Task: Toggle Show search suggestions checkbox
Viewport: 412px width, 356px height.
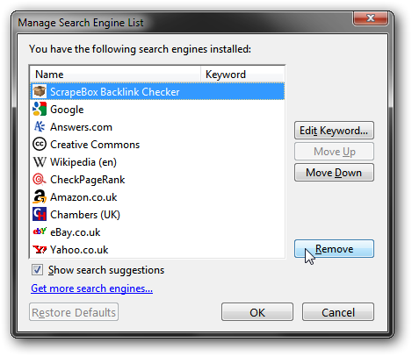Action: (37, 270)
